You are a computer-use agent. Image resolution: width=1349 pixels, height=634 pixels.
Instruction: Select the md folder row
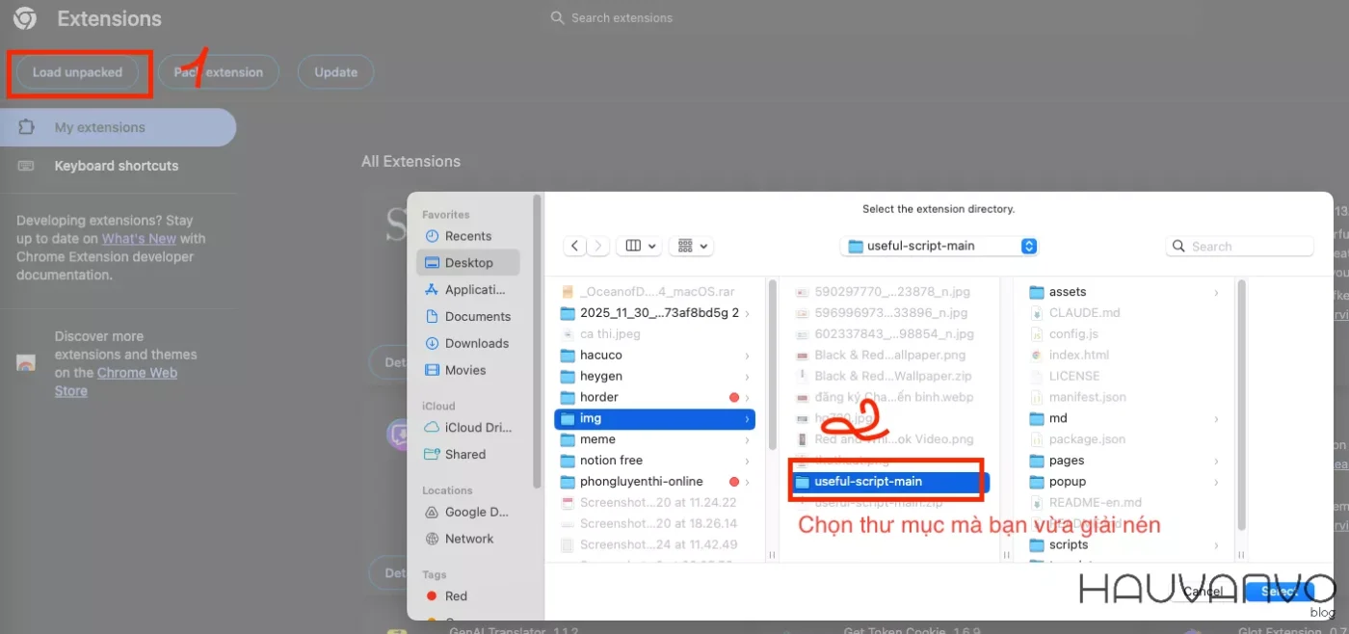(x=1124, y=418)
